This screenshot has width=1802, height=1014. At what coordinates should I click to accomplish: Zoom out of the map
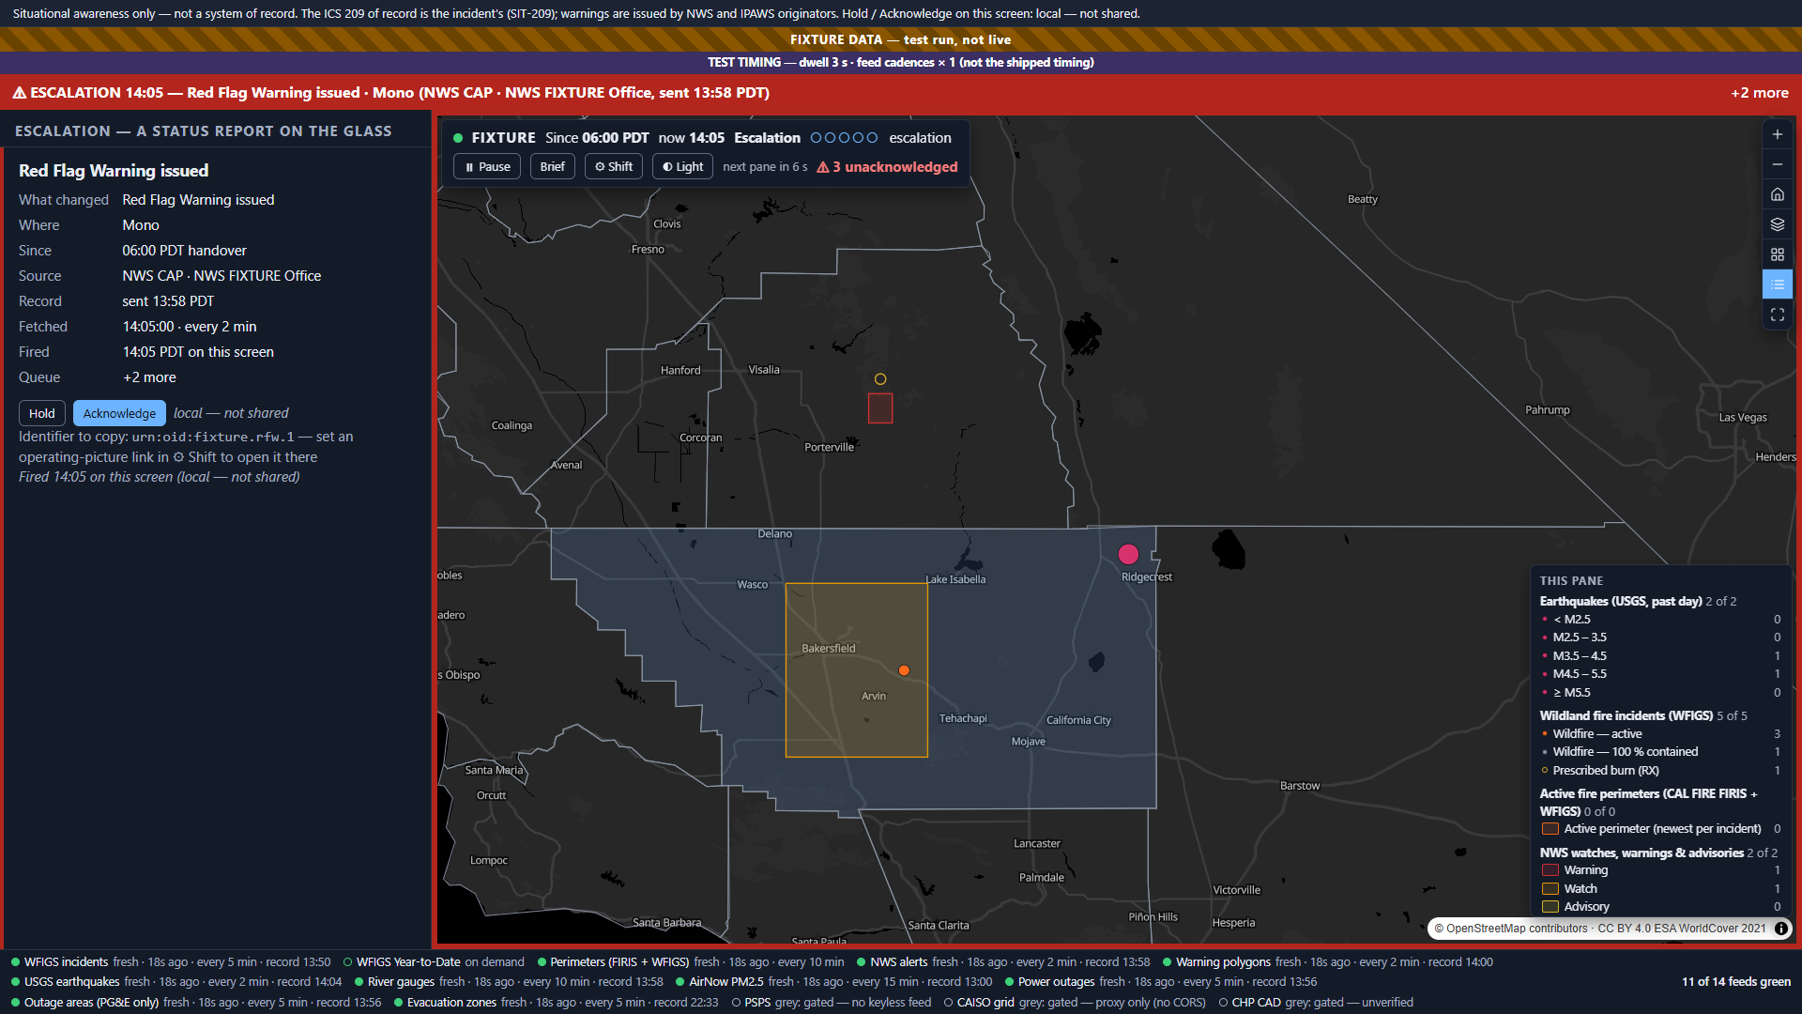pos(1777,164)
